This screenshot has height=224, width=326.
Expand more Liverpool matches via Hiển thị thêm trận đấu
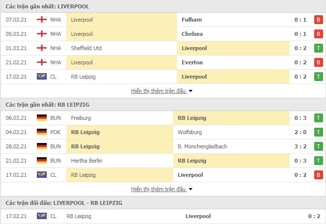158,91
